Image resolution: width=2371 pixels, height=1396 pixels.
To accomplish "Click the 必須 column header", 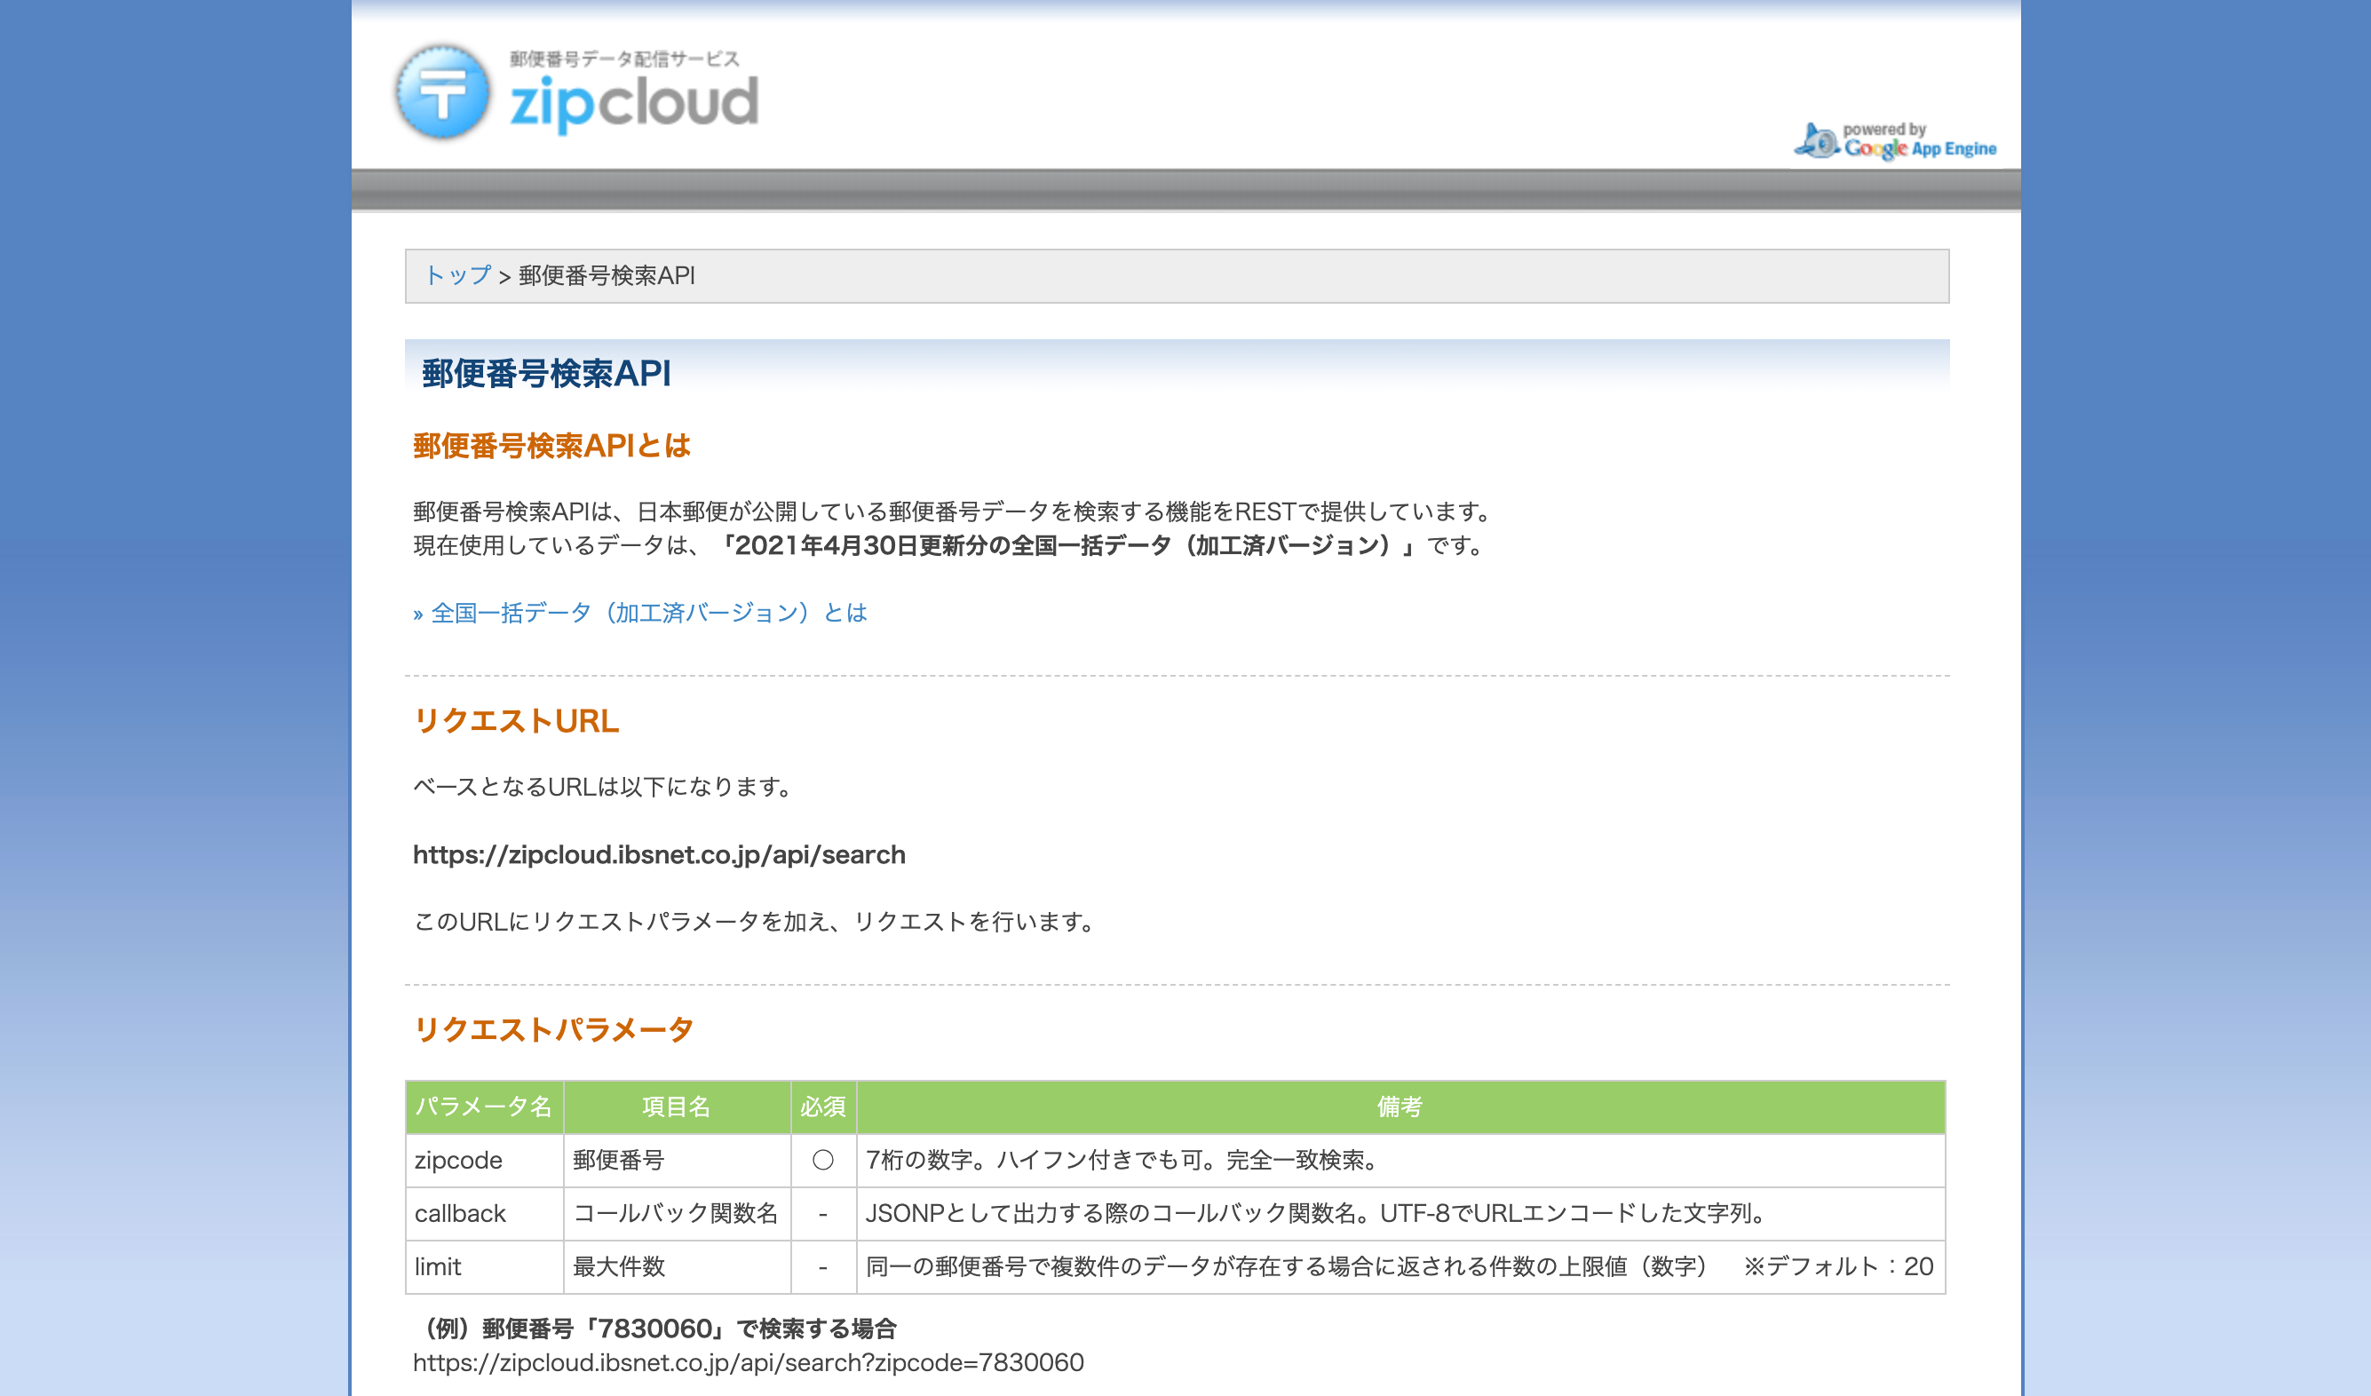I will (x=822, y=1106).
